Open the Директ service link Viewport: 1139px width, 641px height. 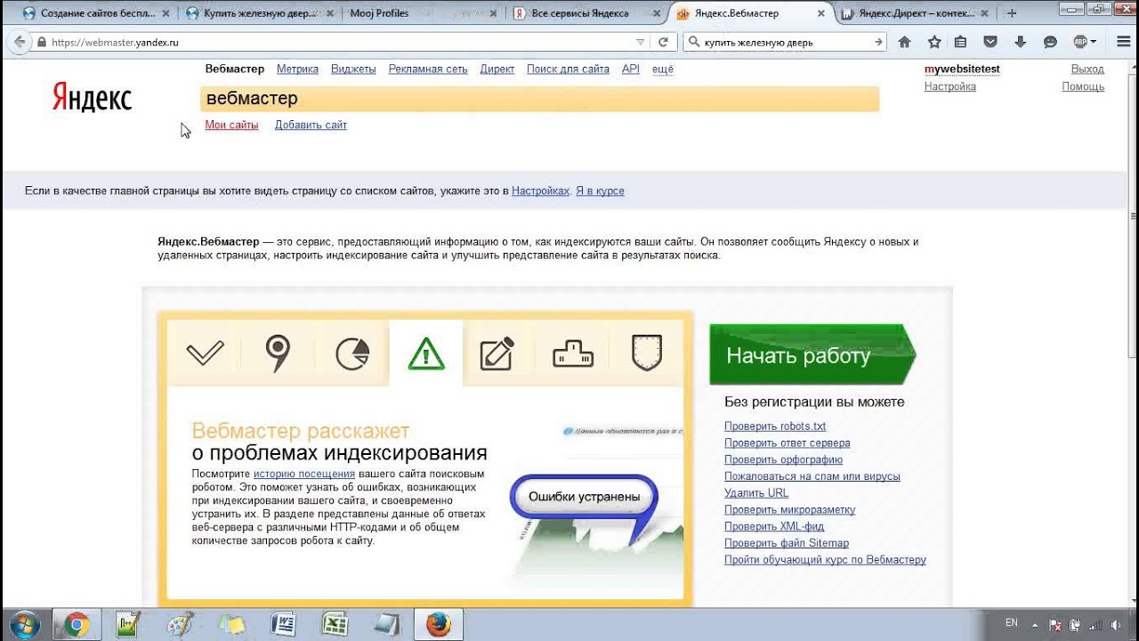click(497, 69)
